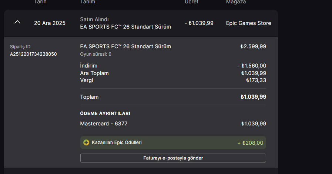Click the Ücret column header
Viewport: 332px width, 174px height.
(191, 2)
